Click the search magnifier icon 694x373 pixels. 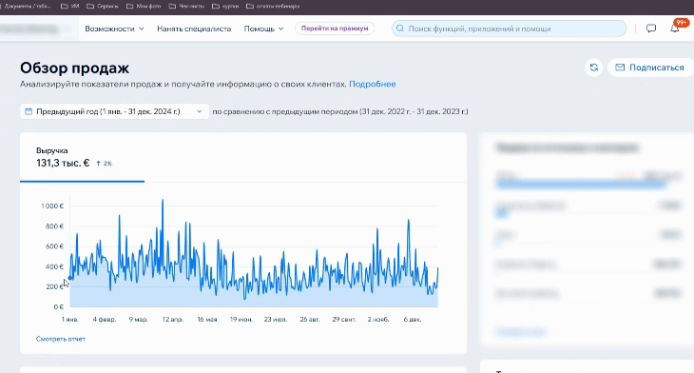(x=399, y=29)
